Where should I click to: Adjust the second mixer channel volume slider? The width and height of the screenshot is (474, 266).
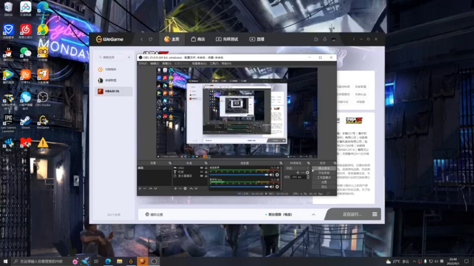[239, 187]
